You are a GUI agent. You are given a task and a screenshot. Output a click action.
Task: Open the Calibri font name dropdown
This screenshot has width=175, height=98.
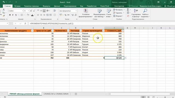coord(22,11)
